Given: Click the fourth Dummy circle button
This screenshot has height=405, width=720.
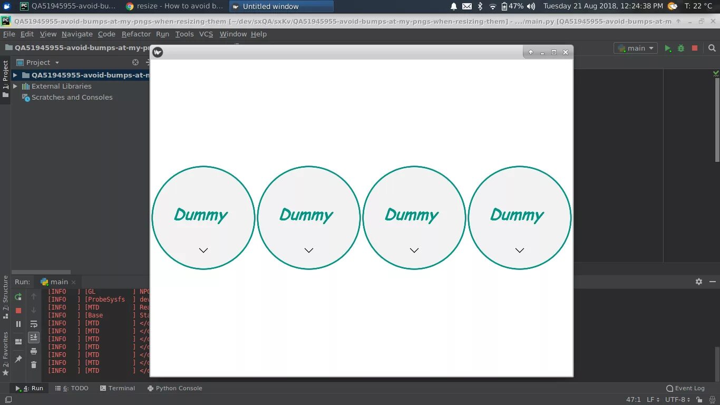Looking at the screenshot, I should coord(520,218).
